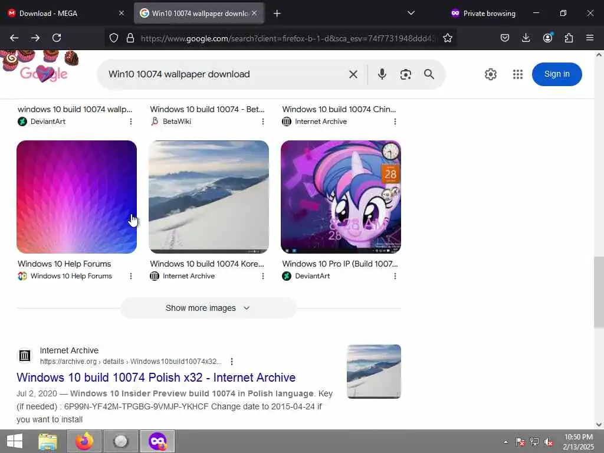Open a new tab with plus button
This screenshot has height=453, width=604.
[277, 14]
